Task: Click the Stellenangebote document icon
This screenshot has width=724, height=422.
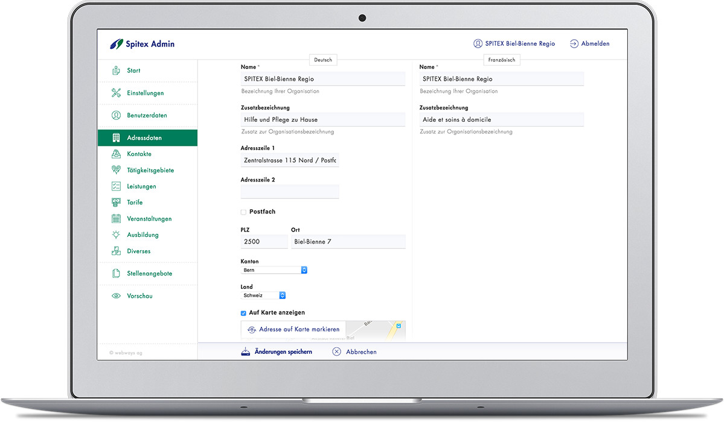Action: [x=116, y=274]
